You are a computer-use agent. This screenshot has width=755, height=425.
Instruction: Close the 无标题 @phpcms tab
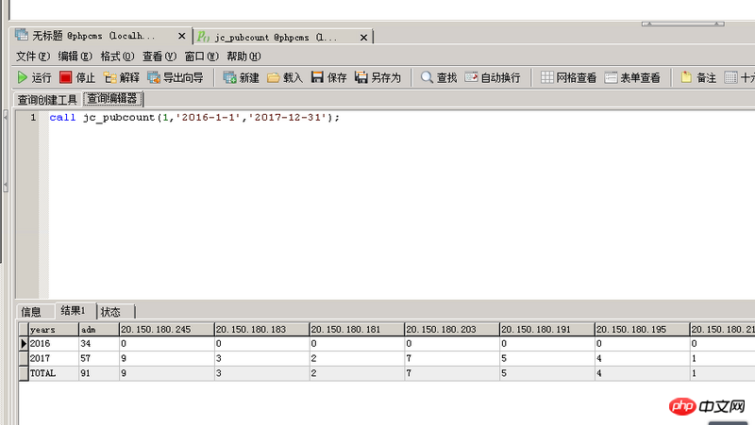[x=181, y=36]
